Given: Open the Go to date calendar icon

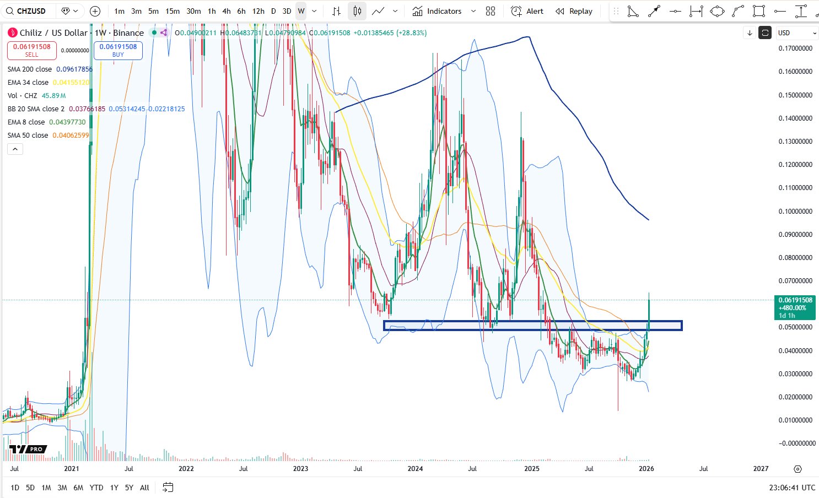Looking at the screenshot, I should tap(168, 488).
